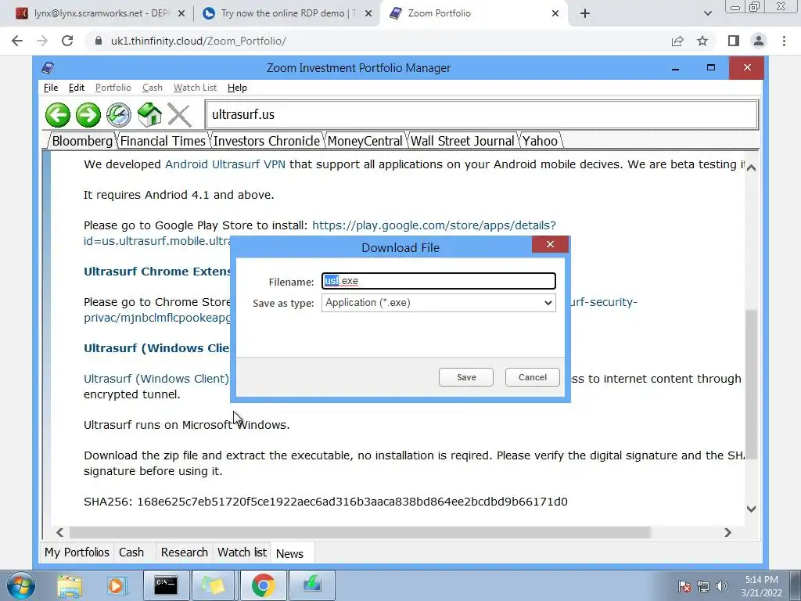Click the volume speaker tray icon

(x=722, y=586)
